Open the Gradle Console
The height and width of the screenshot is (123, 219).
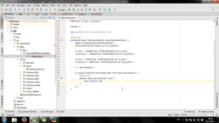[x=206, y=112]
